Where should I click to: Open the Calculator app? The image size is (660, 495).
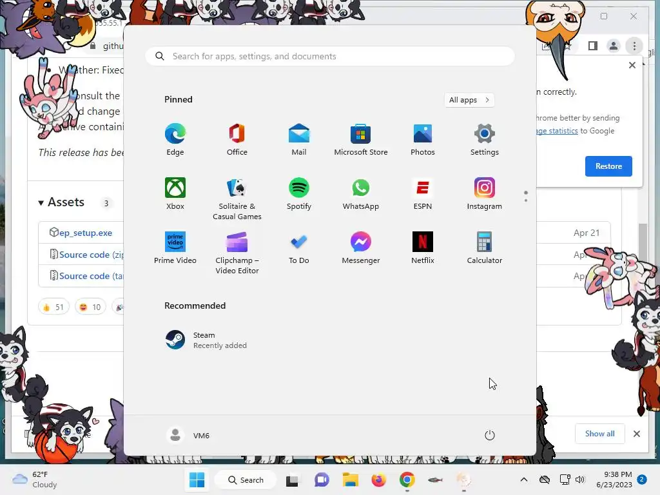click(x=485, y=248)
